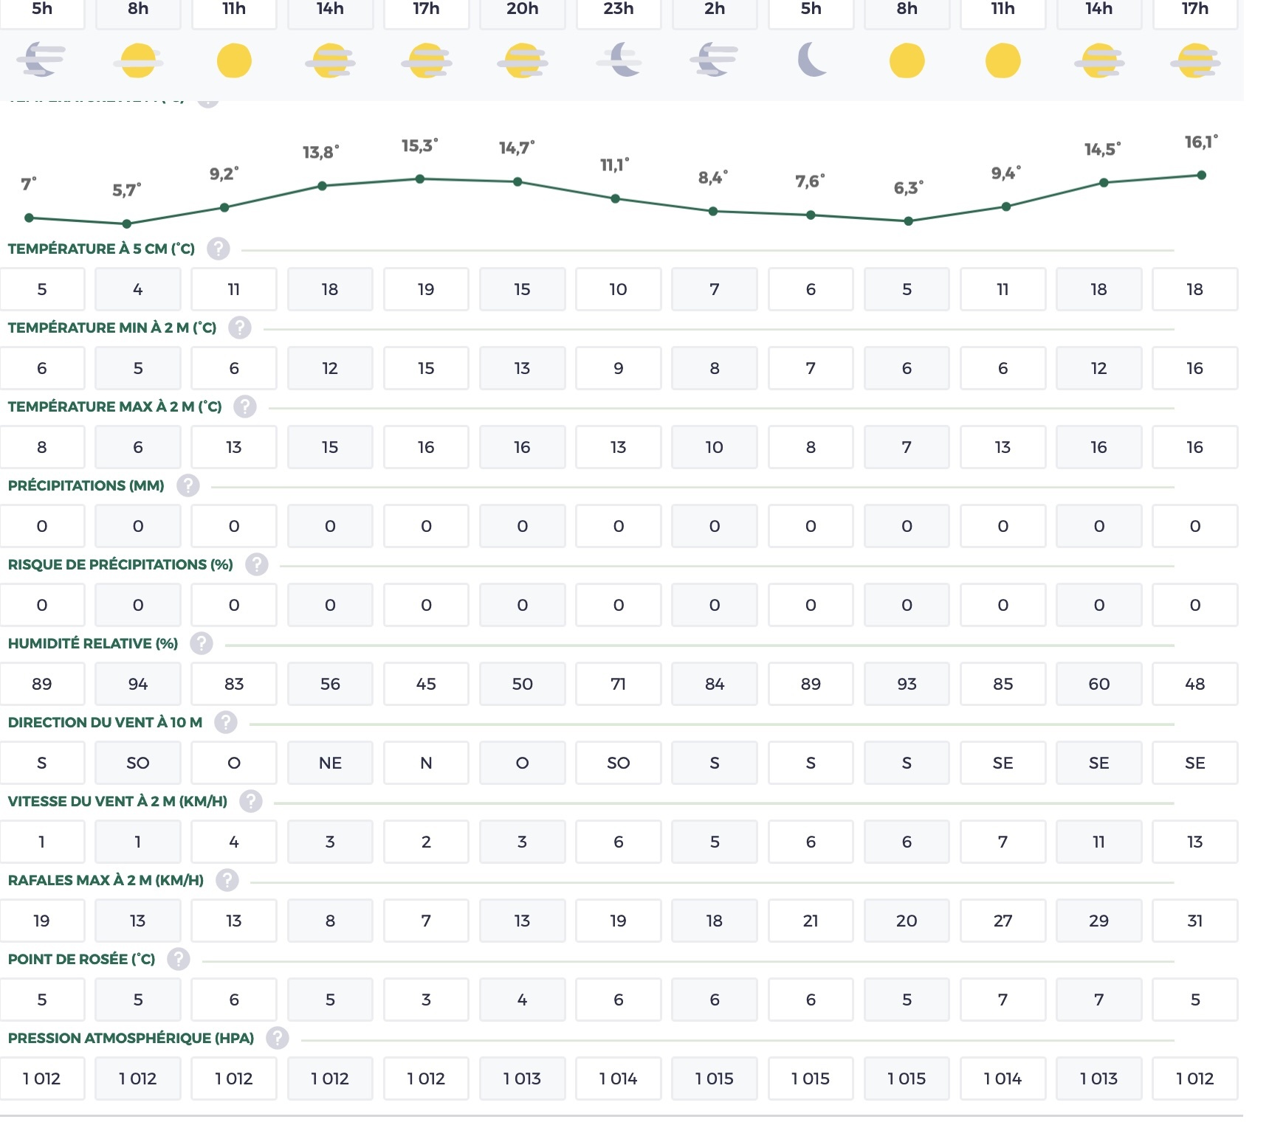Click the clear moon icon under second 5h

pos(811,60)
